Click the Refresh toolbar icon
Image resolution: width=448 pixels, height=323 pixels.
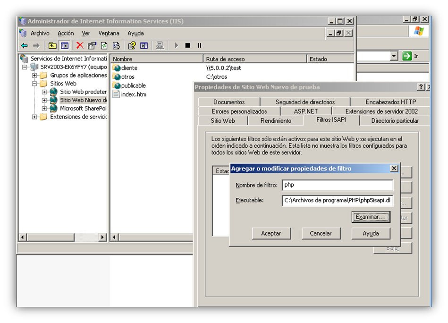click(x=104, y=45)
